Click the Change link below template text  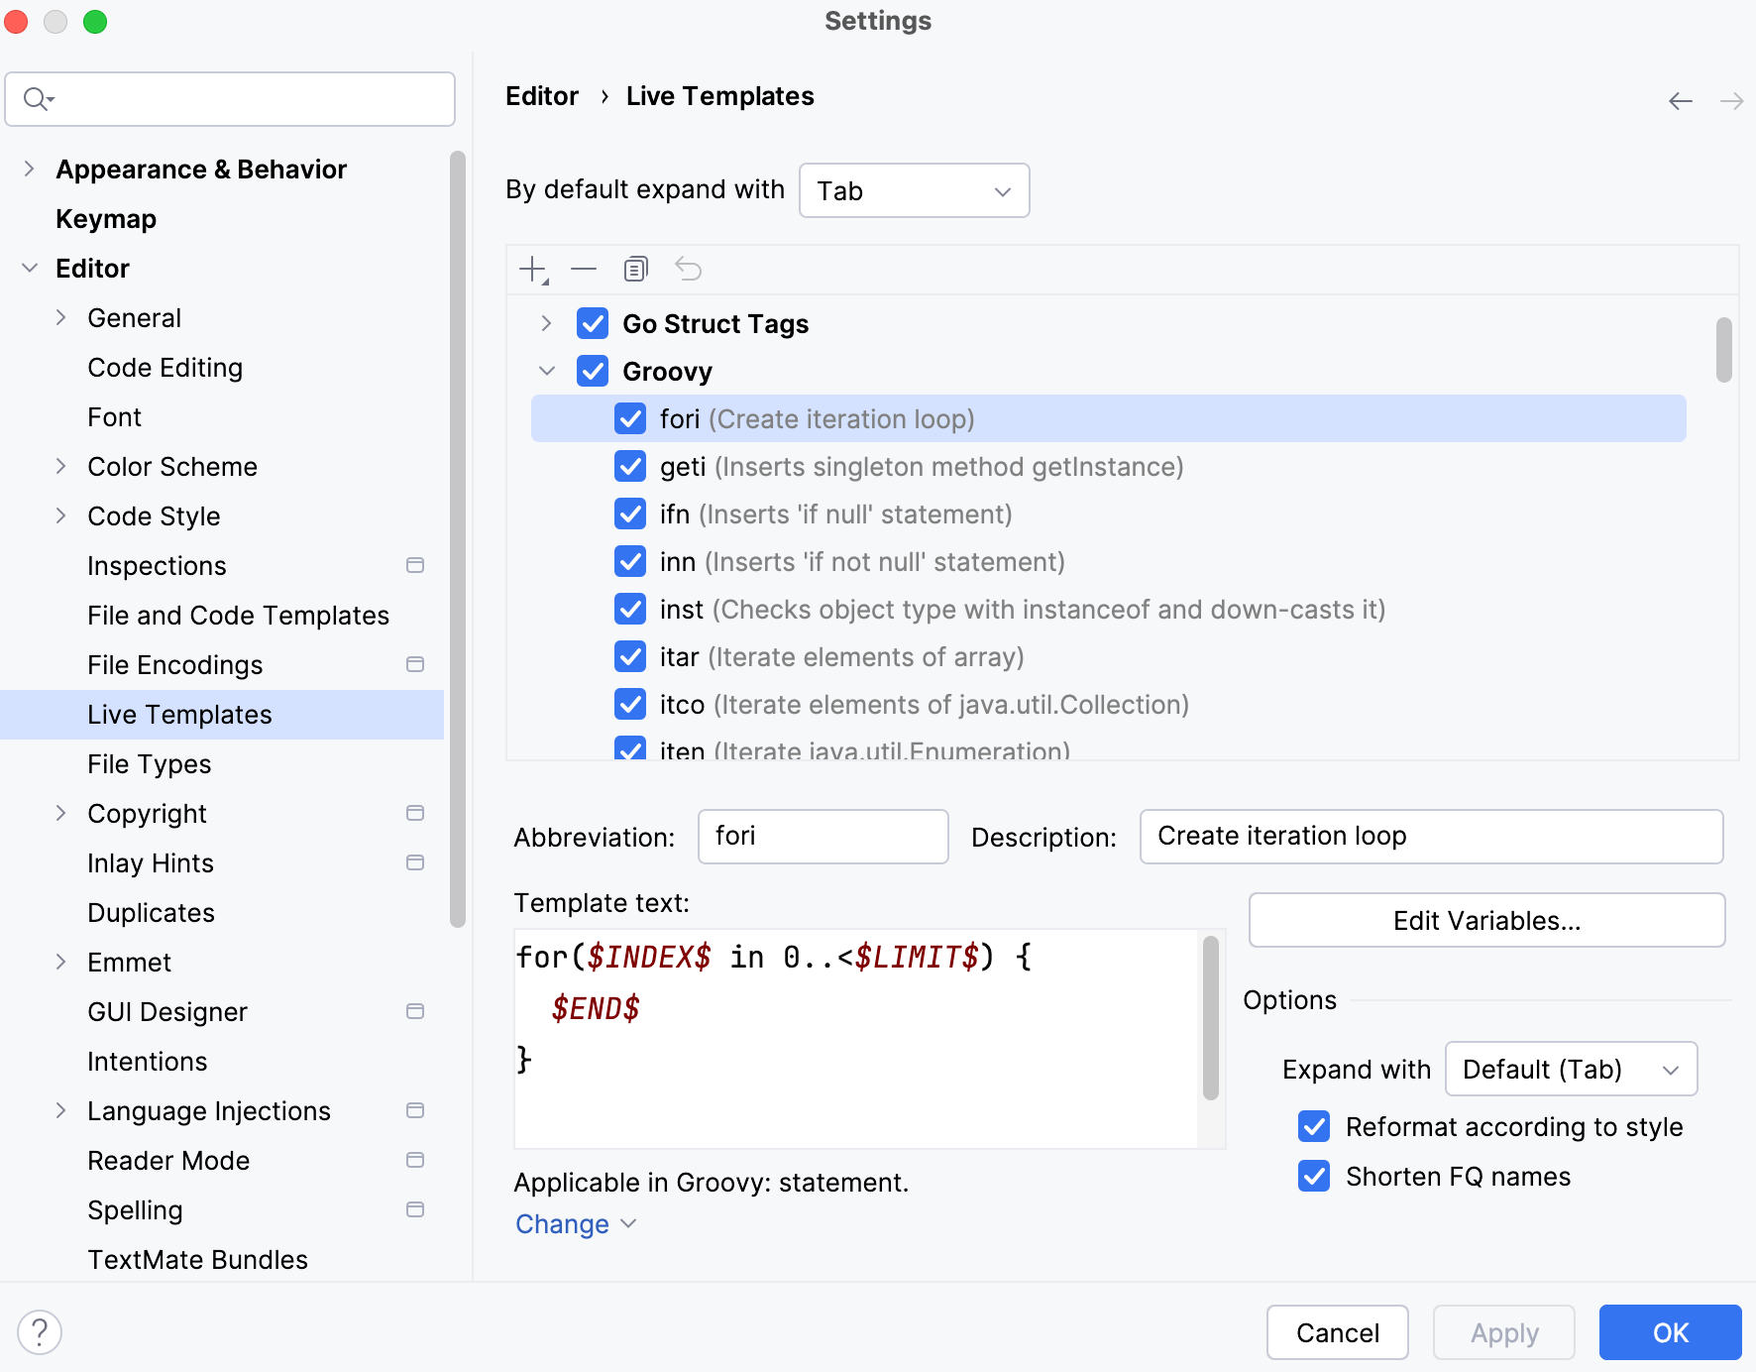coord(561,1223)
